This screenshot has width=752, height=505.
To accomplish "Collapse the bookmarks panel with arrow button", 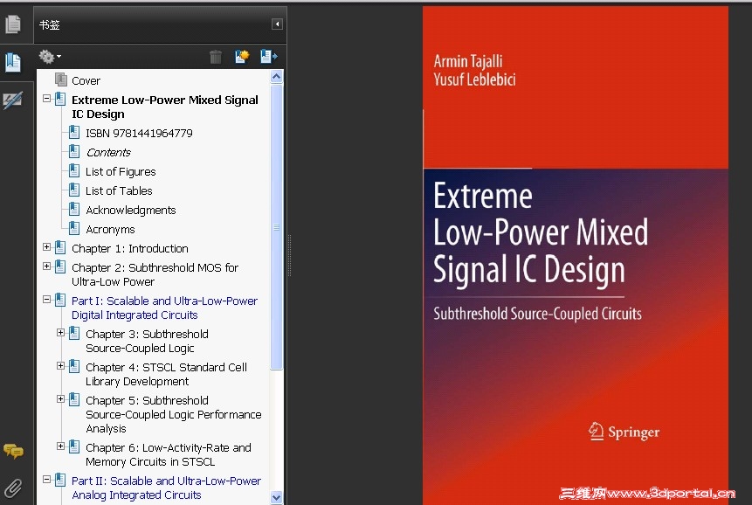I will [x=277, y=24].
